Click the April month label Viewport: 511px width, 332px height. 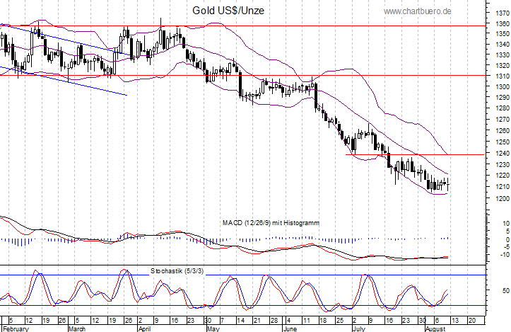(x=144, y=328)
